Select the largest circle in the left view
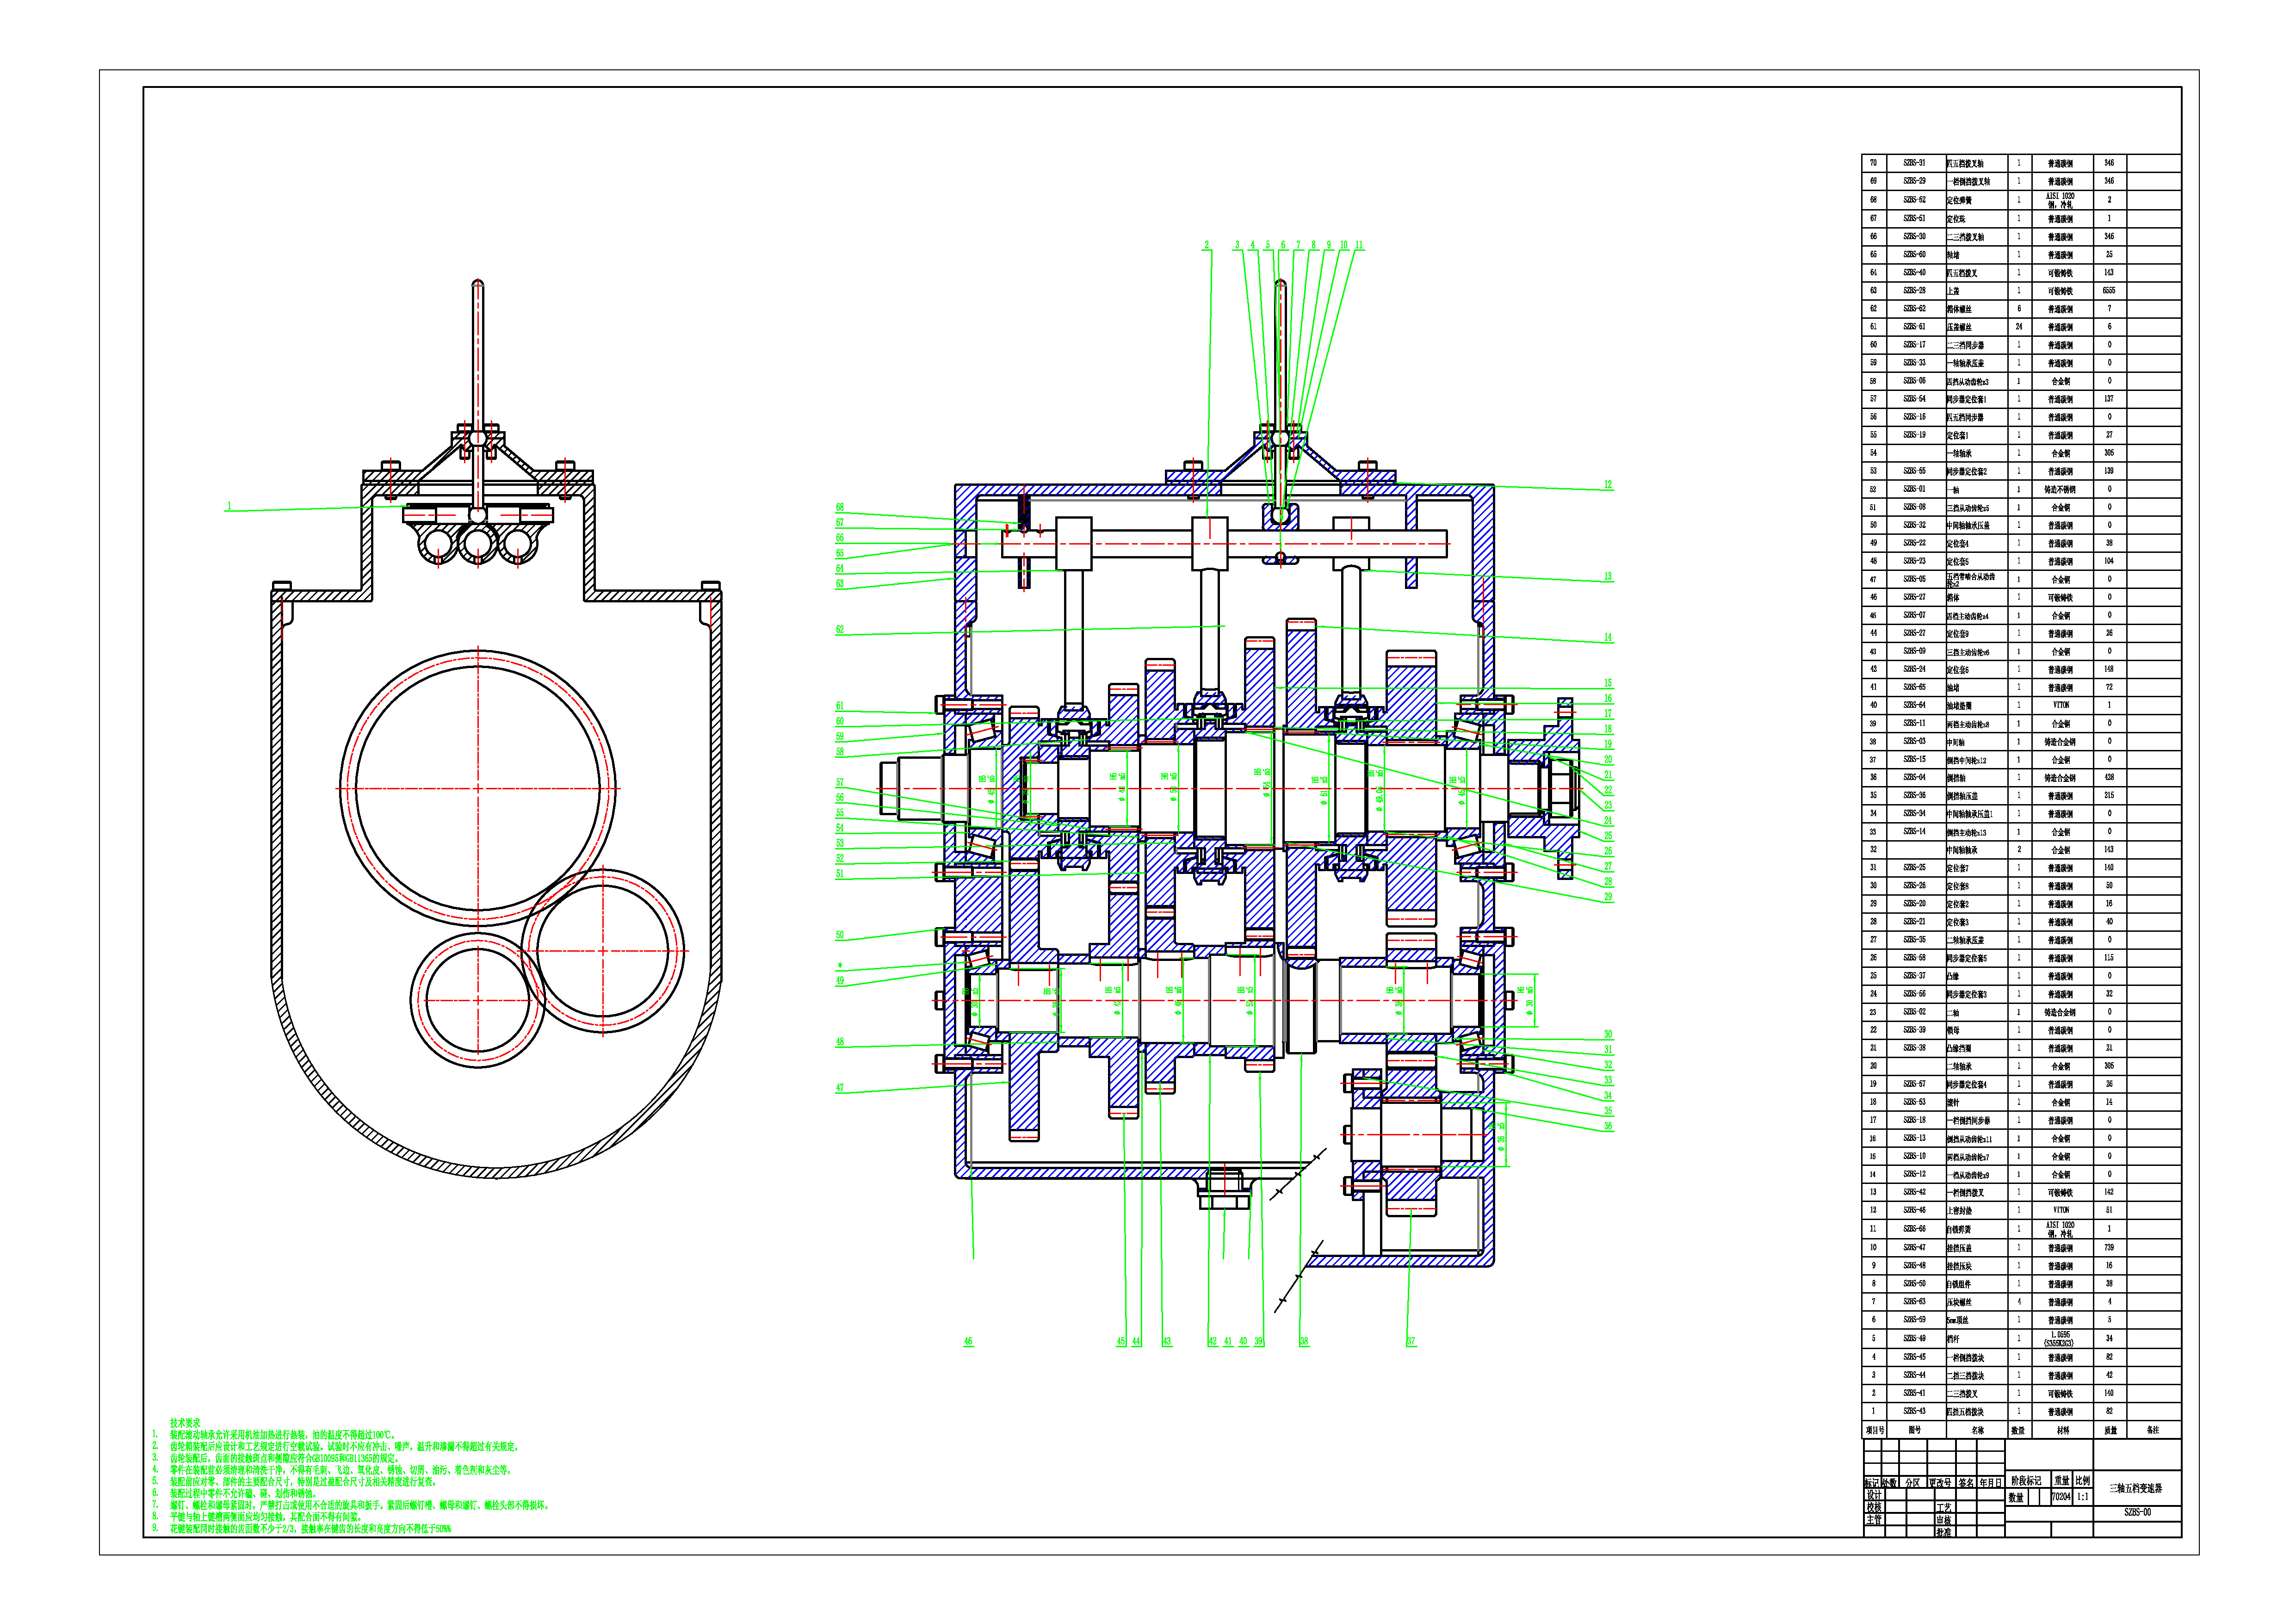 tap(478, 788)
